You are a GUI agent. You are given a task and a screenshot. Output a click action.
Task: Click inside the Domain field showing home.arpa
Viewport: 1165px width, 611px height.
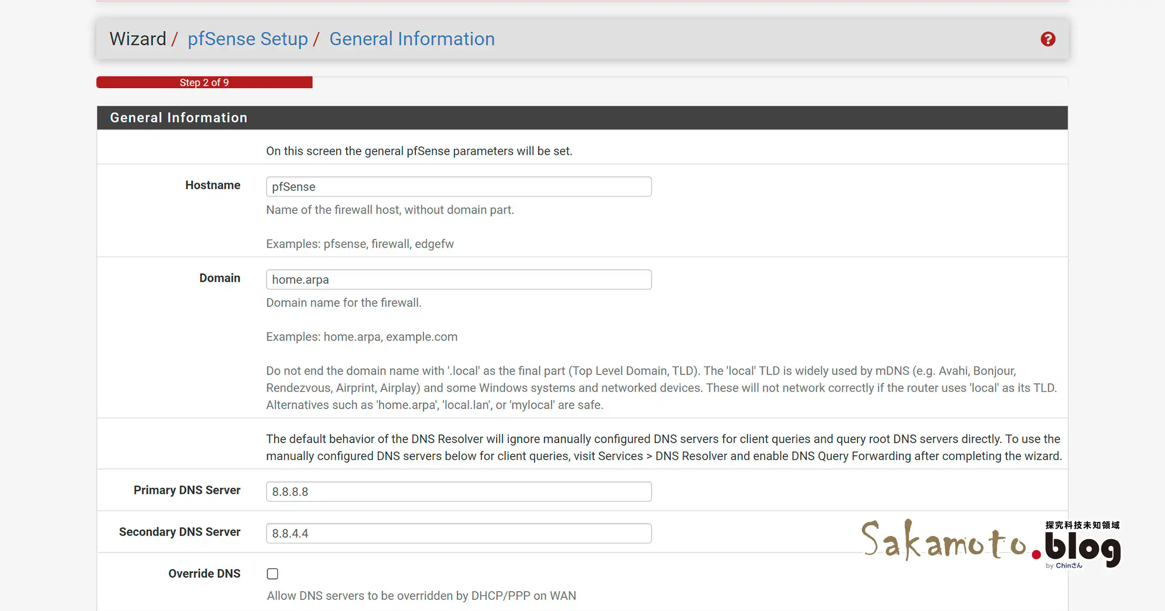[458, 279]
